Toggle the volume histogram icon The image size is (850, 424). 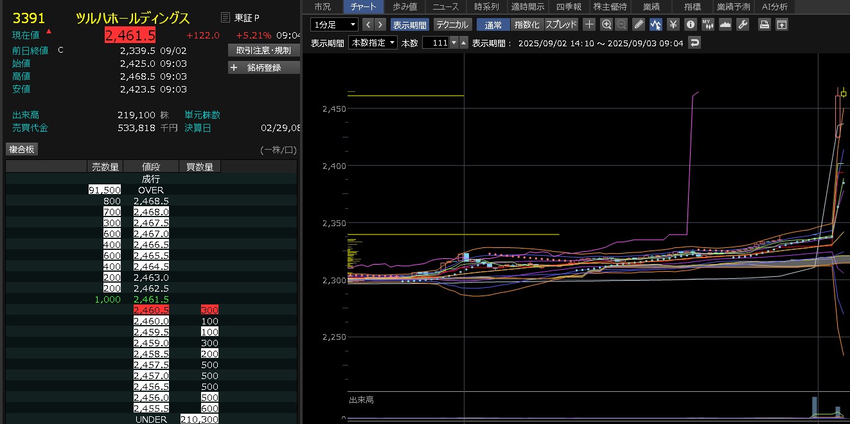pos(725,24)
